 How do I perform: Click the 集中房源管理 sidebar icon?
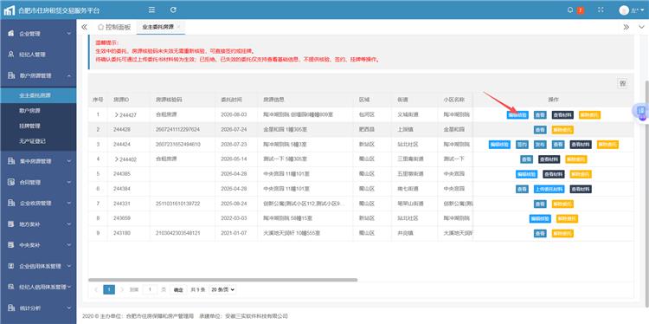point(11,161)
